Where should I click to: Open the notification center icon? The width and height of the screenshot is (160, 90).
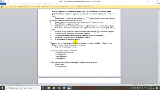pyautogui.click(x=157, y=88)
